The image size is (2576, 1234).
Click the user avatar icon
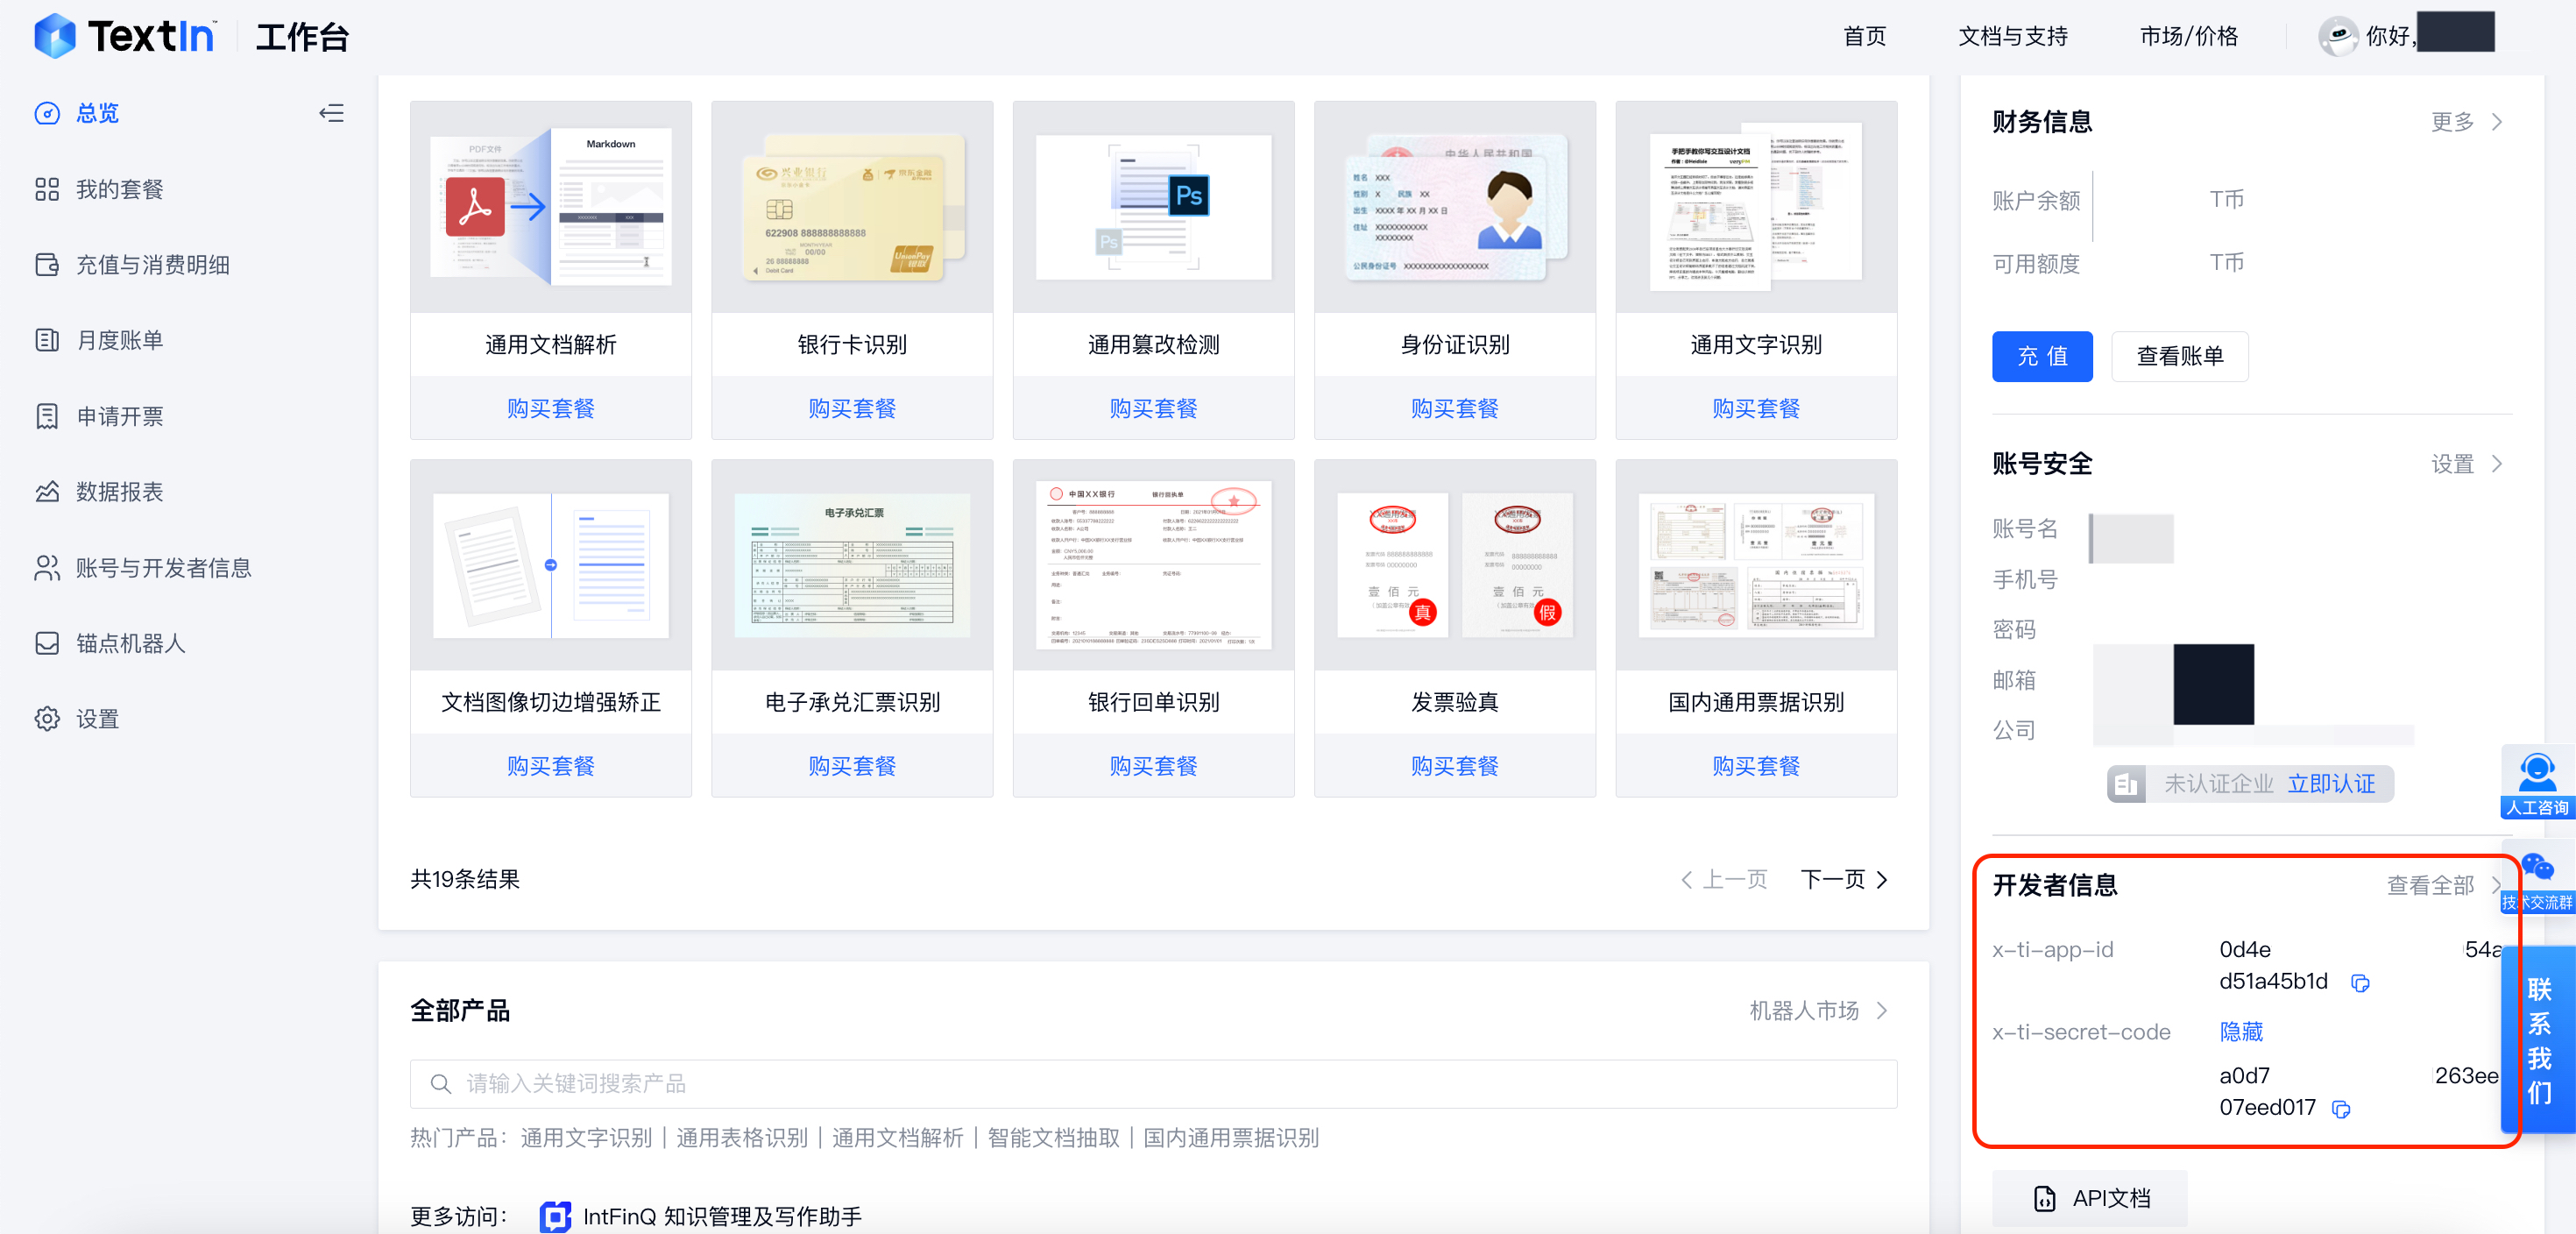2338,36
